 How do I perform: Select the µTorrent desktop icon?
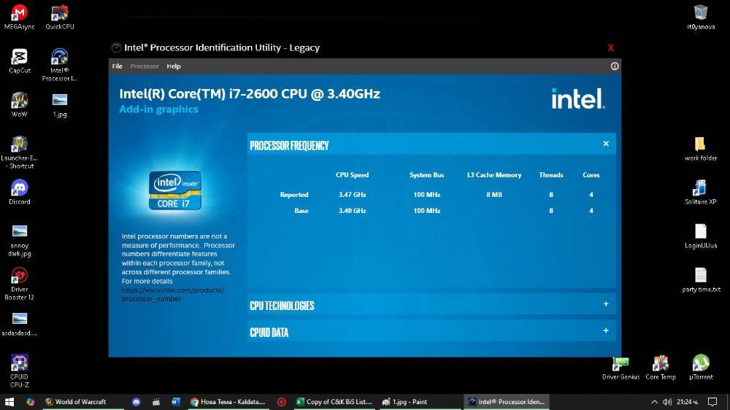pyautogui.click(x=701, y=368)
